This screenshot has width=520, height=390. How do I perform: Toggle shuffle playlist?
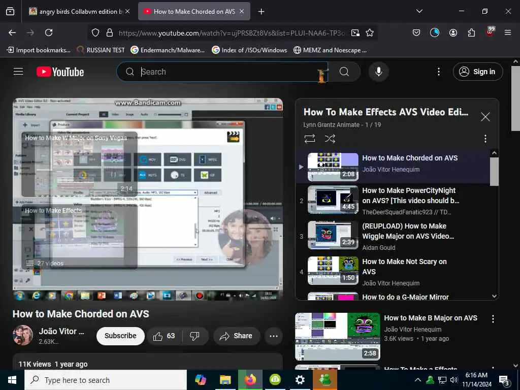click(x=330, y=138)
